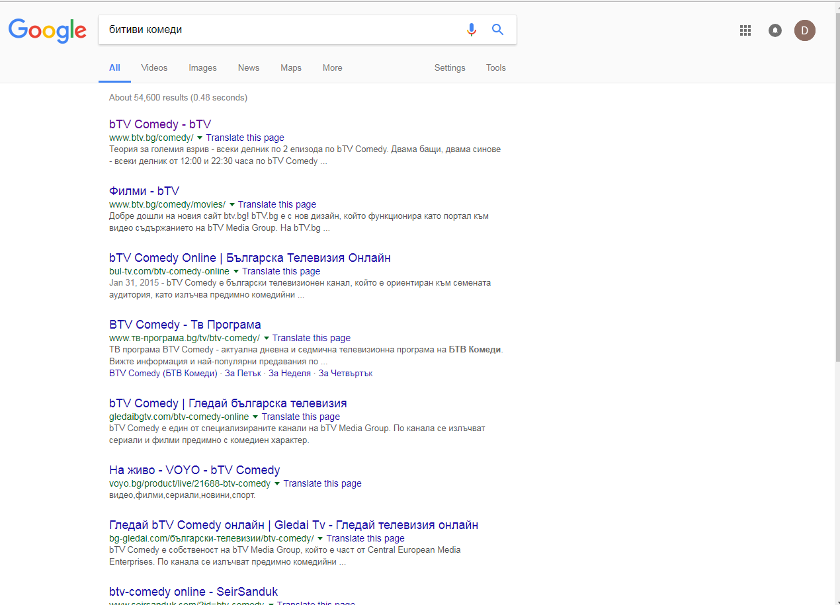Translate the bul-tv.com page
The height and width of the screenshot is (605, 840).
[281, 272]
